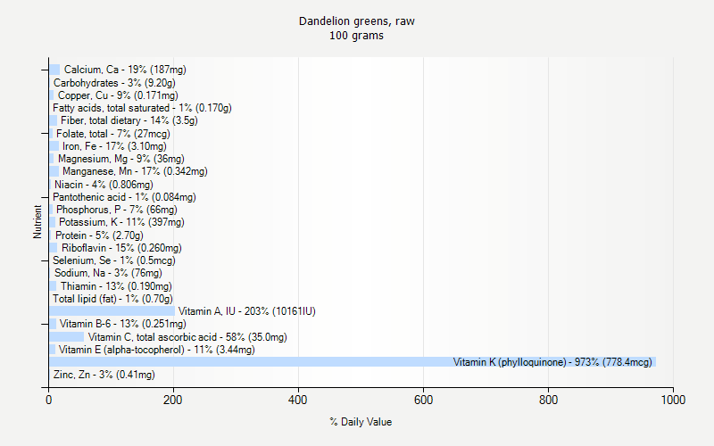
Task: Select 'Manganese, Mn - 17% (0.342mg)' label
Action: 136,171
